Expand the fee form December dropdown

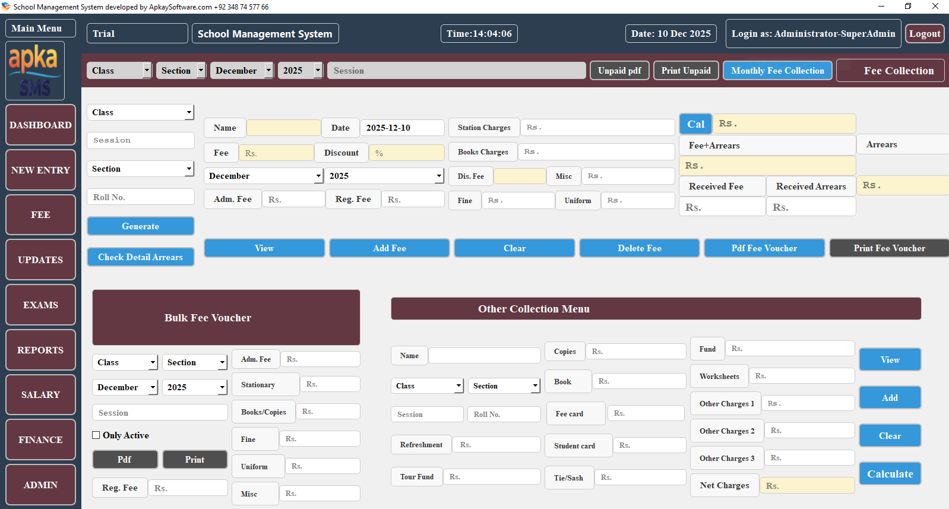(x=264, y=176)
